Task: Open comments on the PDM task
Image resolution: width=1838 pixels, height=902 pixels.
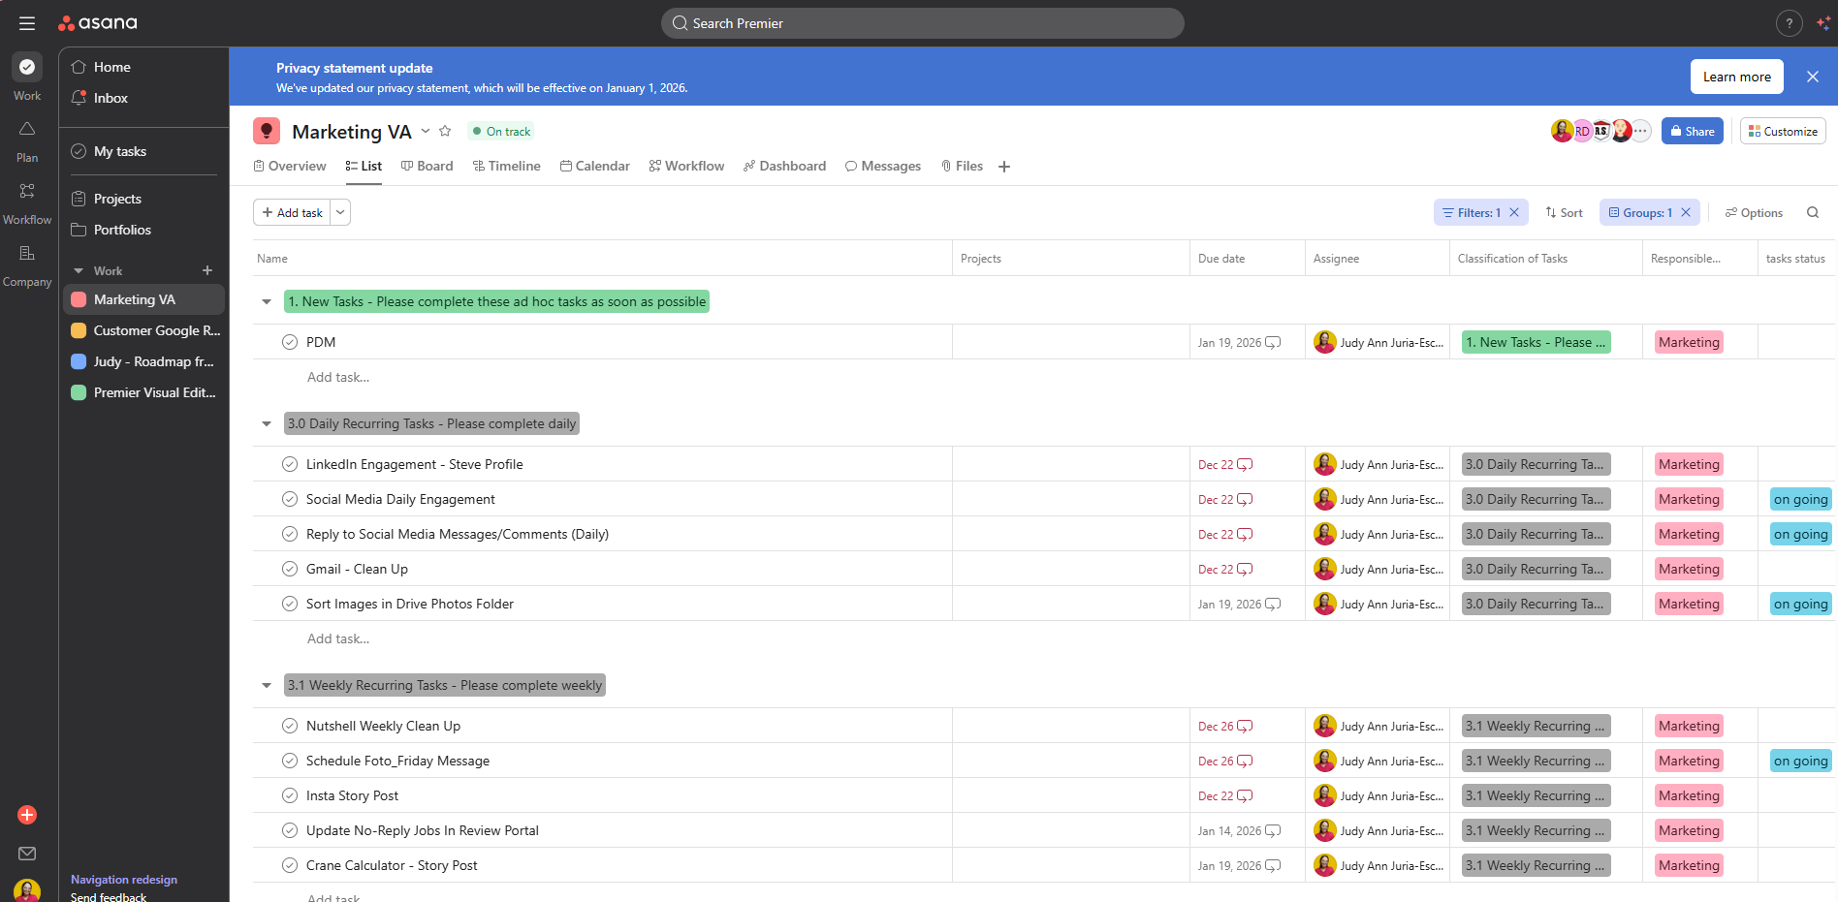Action: pos(1273,343)
